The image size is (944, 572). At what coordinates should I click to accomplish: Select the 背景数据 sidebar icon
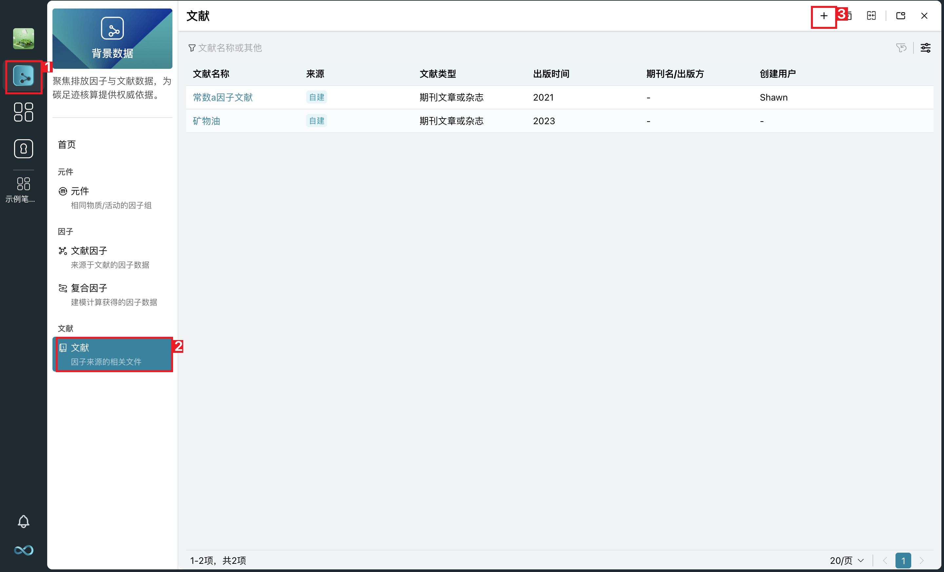pos(23,76)
